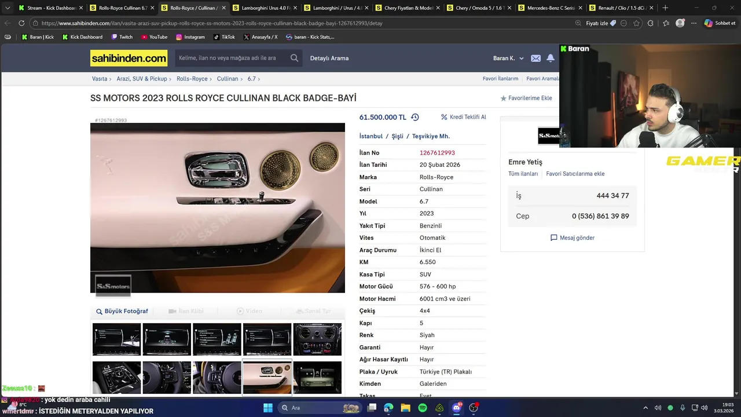This screenshot has width=741, height=417.
Task: Open the browser favorites list icon
Action: pos(666,23)
